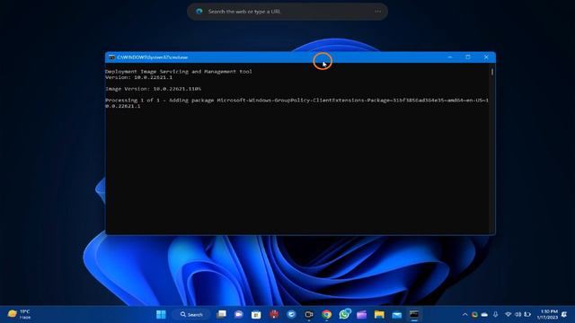
Task: Click the colorful circle tray icon
Action: [475, 314]
